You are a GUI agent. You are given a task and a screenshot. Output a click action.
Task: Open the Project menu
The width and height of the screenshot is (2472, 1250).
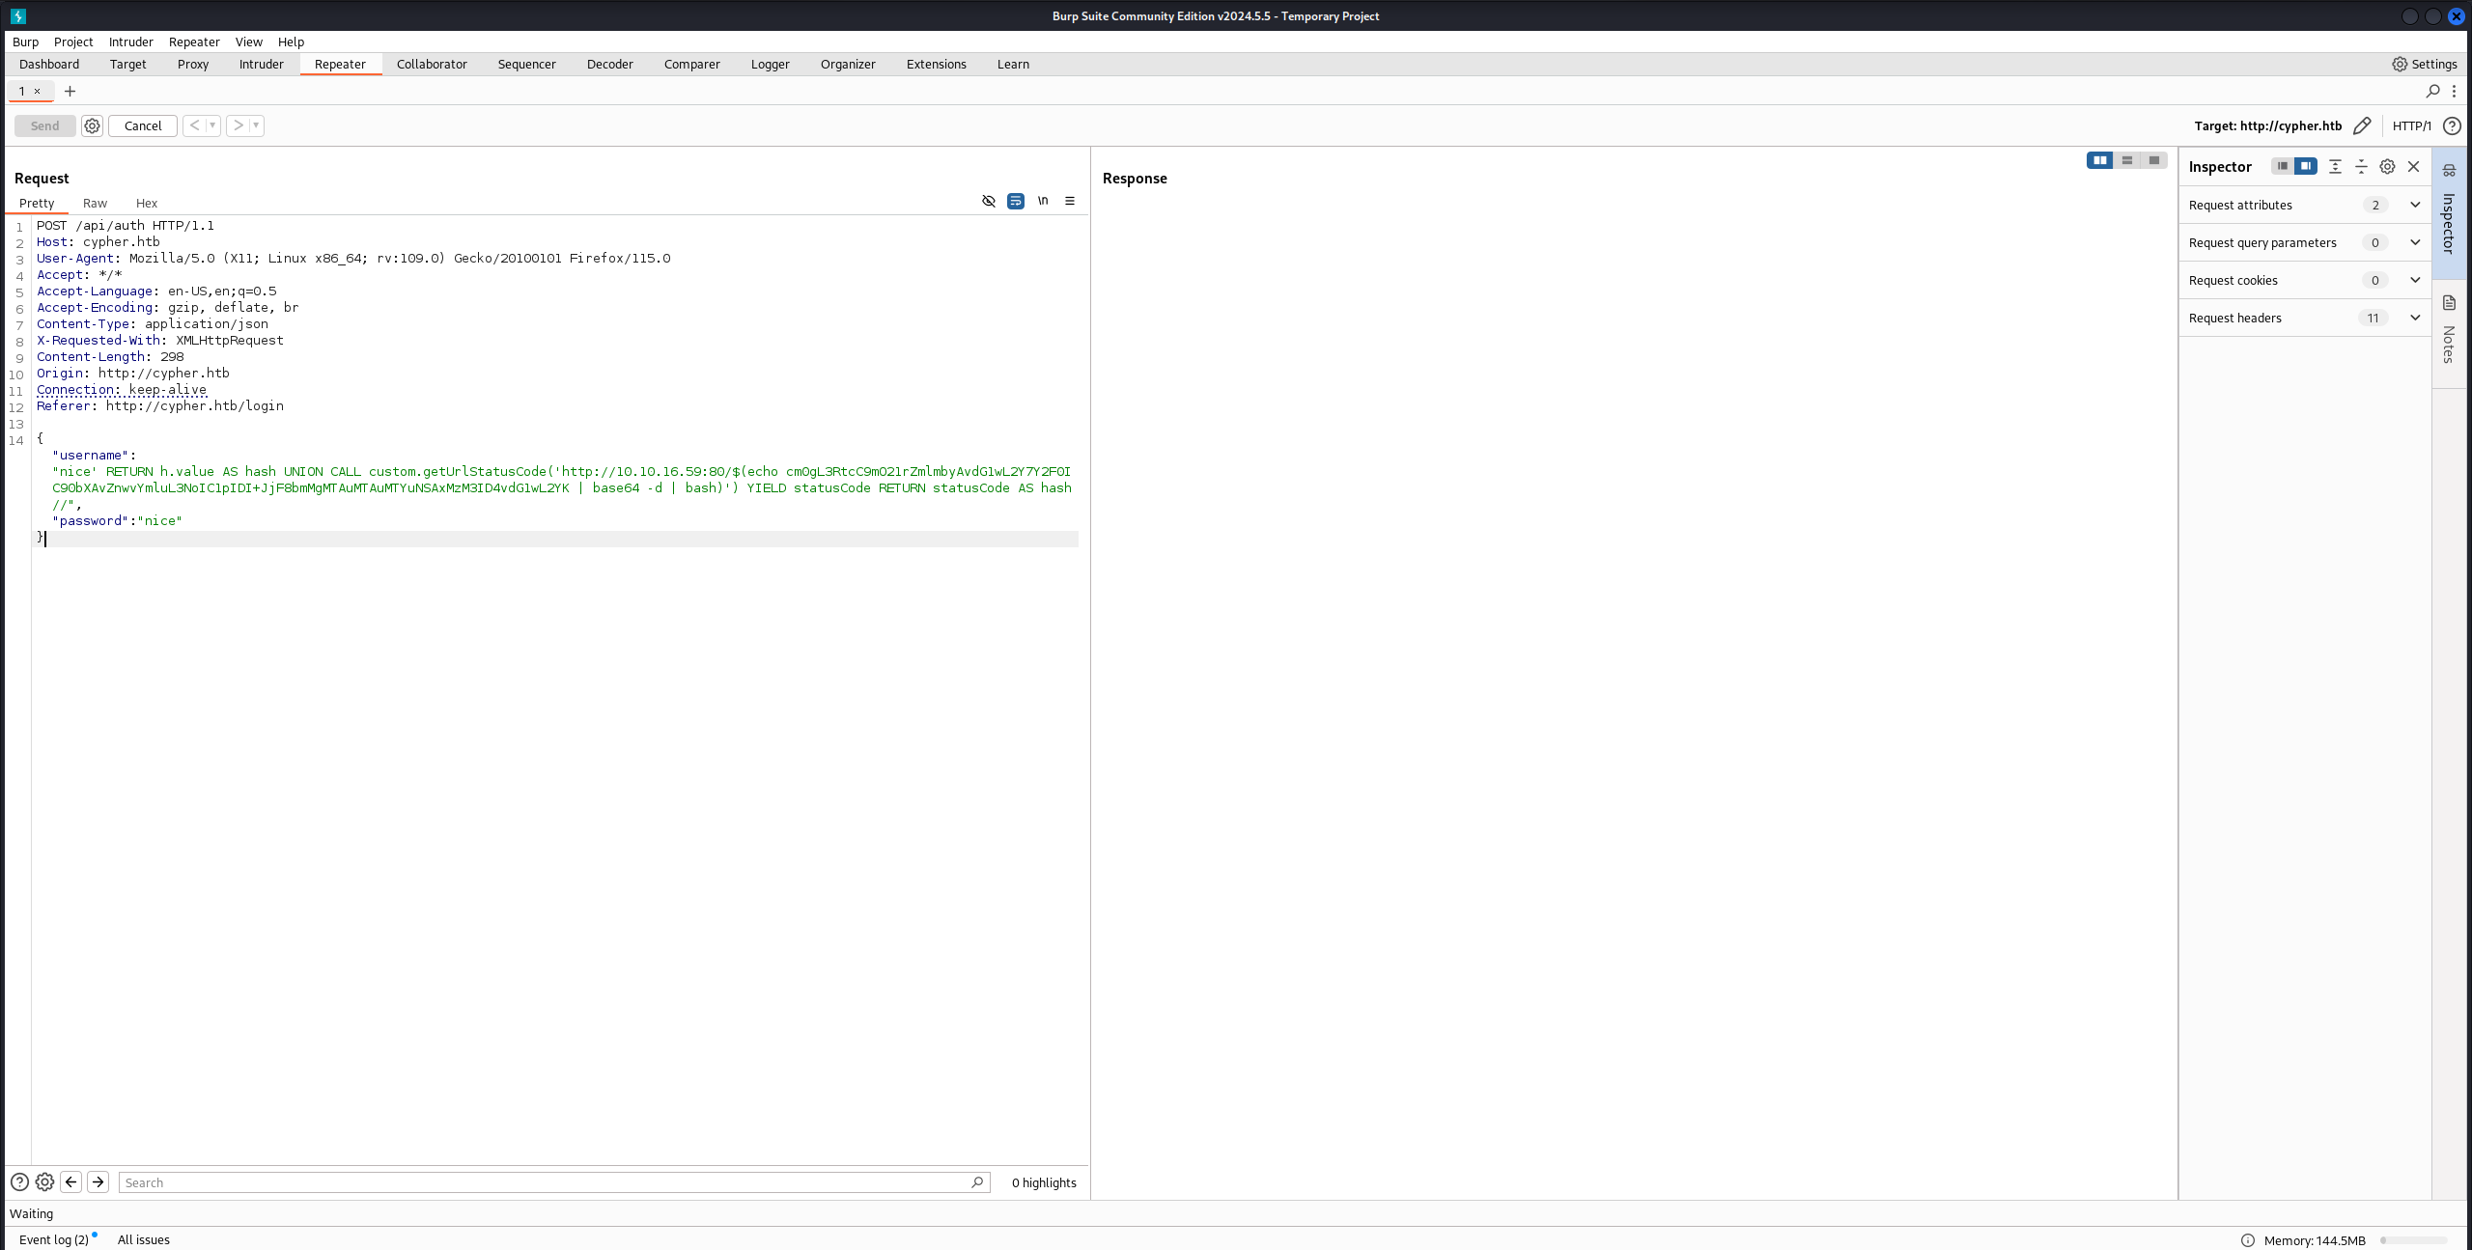[x=73, y=42]
